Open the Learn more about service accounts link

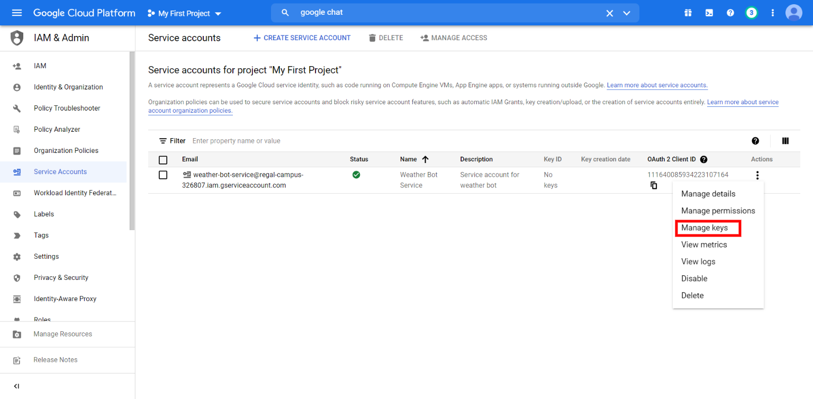[x=656, y=85]
